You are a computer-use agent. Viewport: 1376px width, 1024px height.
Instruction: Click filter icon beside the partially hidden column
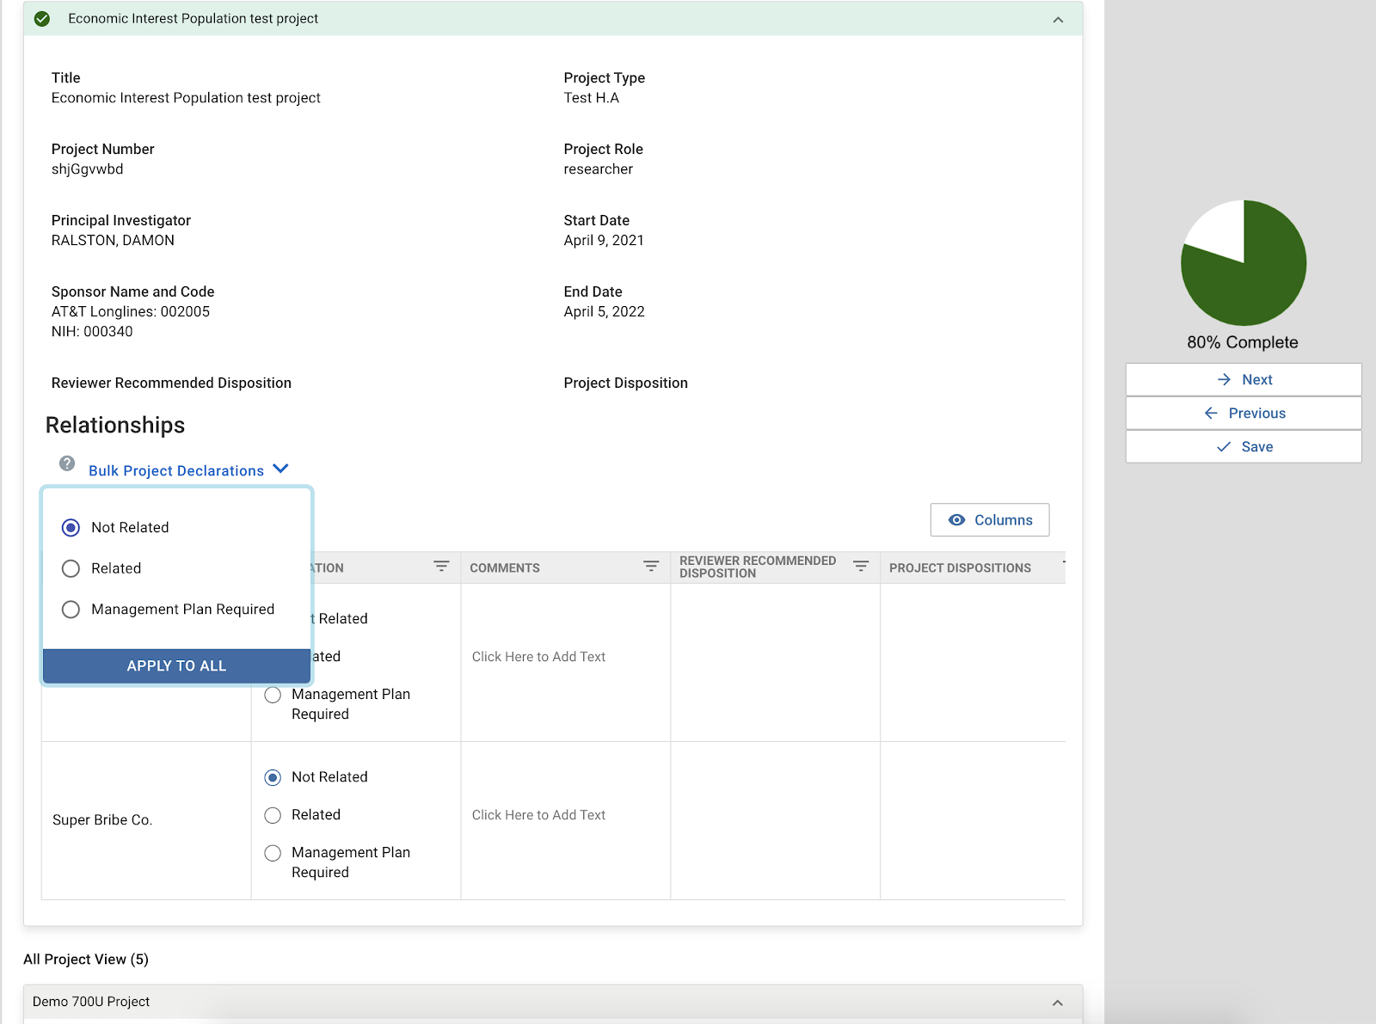[x=441, y=567]
